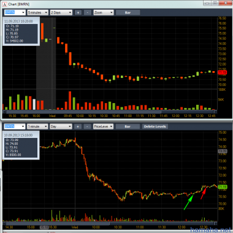Open the Day range dropdown in lower chart
Screen dimensions: 233x233
[x=61, y=126]
